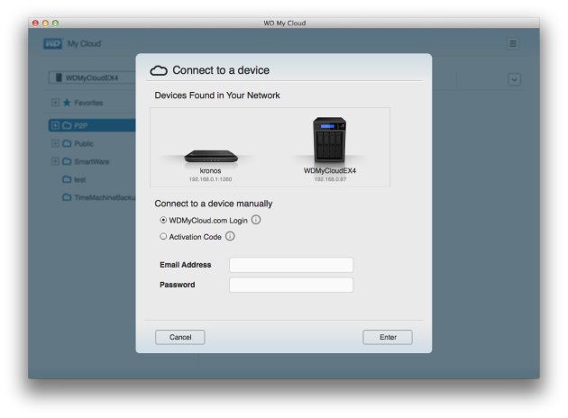Click the green zoom window button
Image resolution: width=568 pixels, height=418 pixels.
point(55,23)
